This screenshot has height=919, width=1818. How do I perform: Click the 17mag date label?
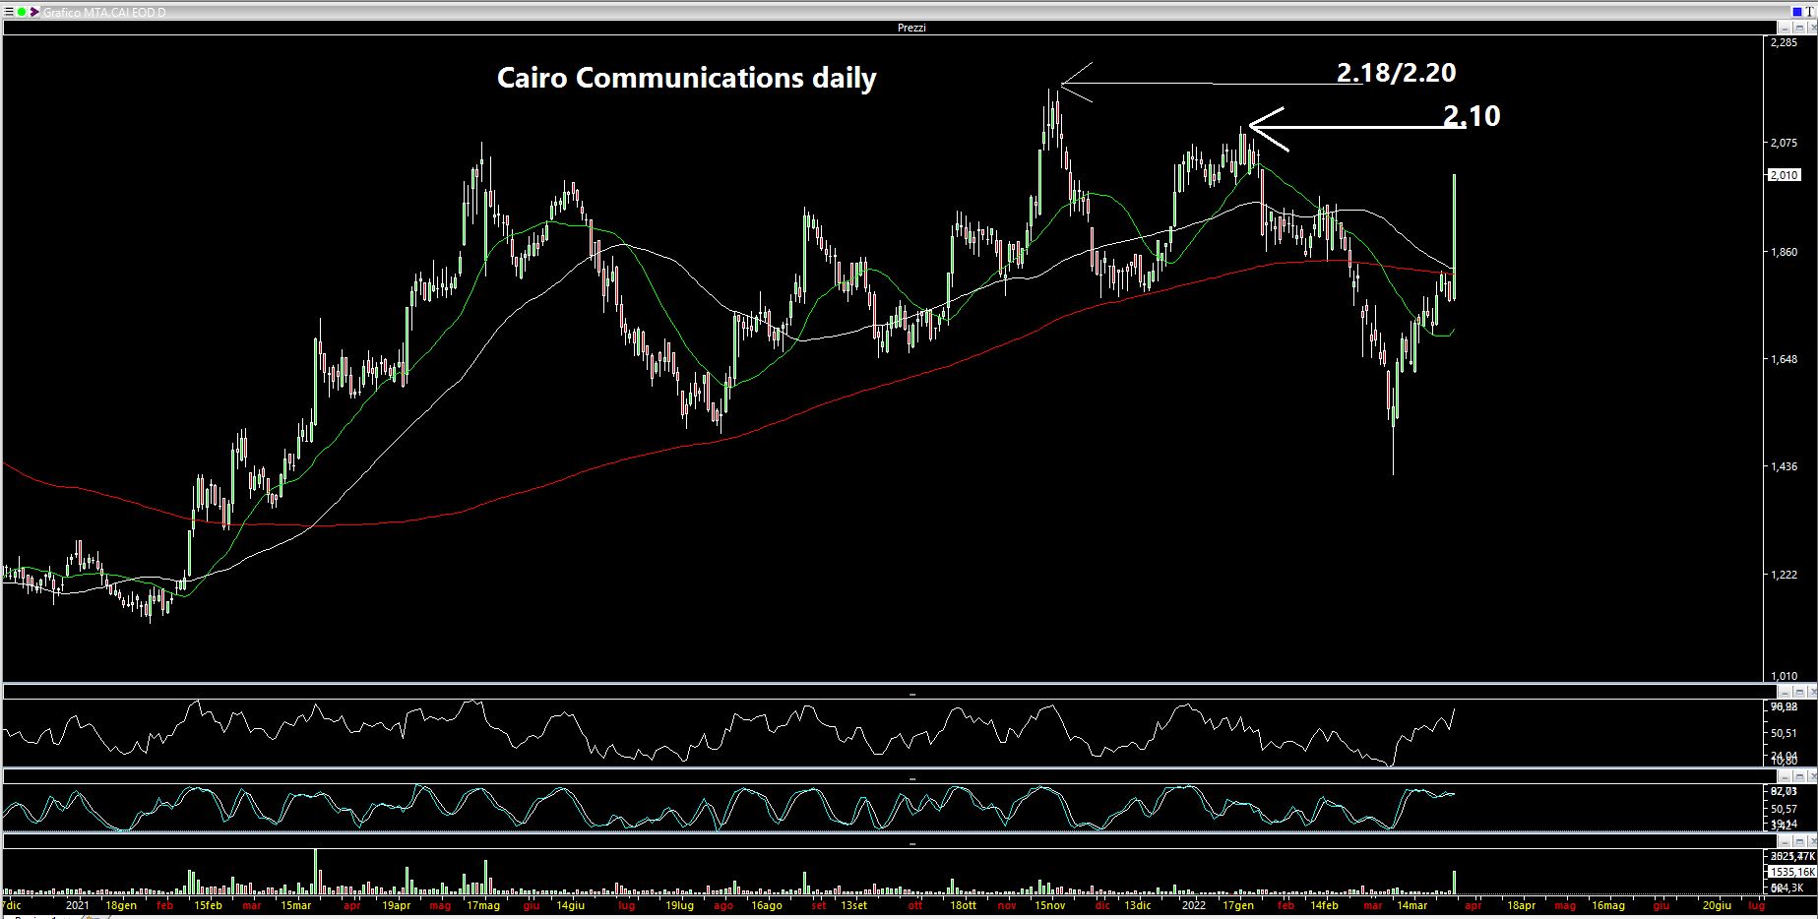pyautogui.click(x=482, y=905)
